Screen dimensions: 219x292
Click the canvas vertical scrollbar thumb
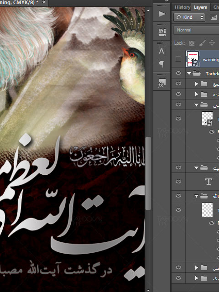pos(148,173)
